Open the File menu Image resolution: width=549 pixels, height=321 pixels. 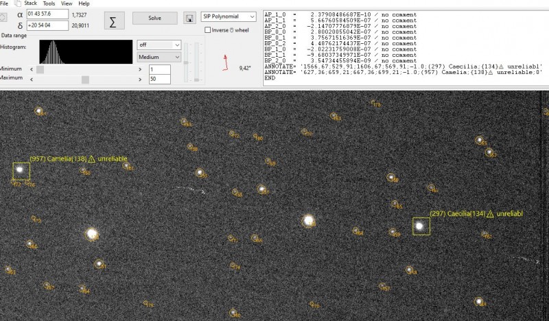(4, 3)
